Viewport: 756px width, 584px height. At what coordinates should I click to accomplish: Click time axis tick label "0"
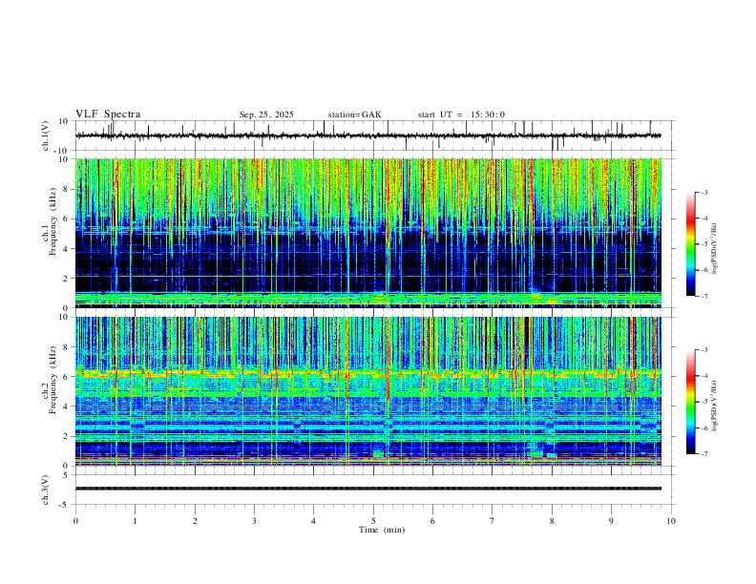pos(75,521)
